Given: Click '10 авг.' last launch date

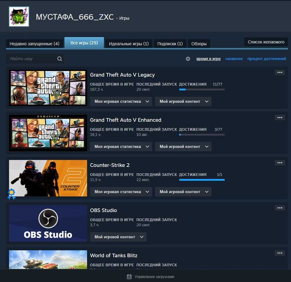Looking at the screenshot, I should coord(142,135).
